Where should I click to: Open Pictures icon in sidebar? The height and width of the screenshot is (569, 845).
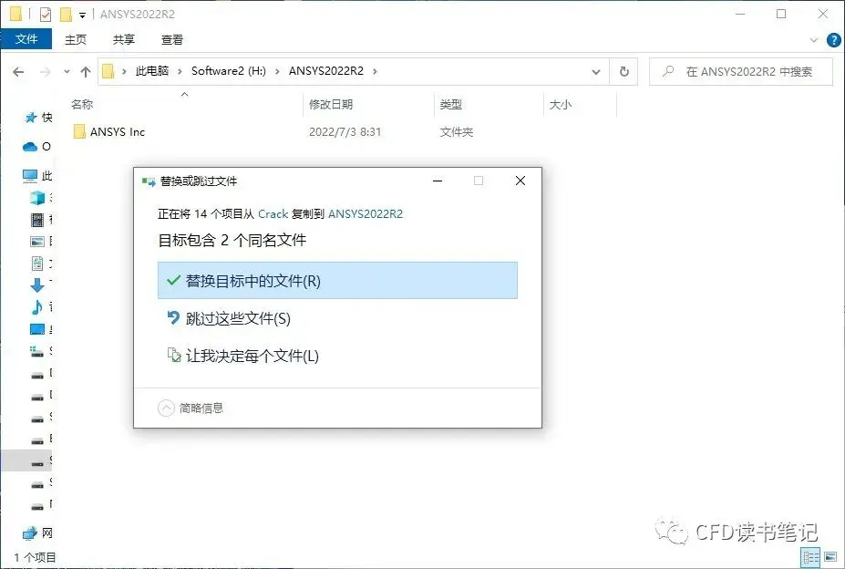point(37,241)
